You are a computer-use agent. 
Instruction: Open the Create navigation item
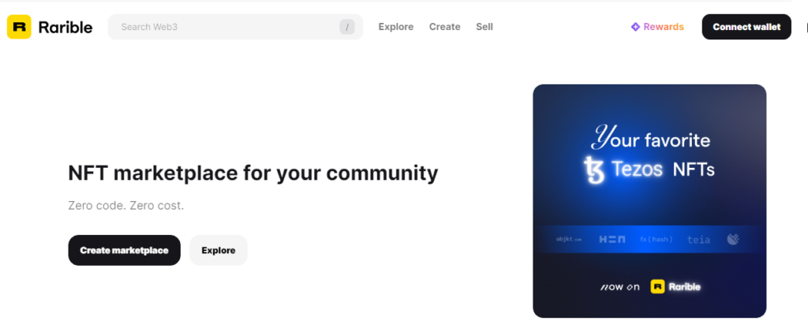(445, 27)
